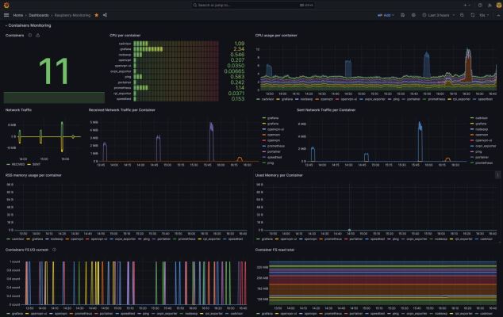Screen dimensions: 503x317
Task: Go to Home breadcrumb
Action: click(x=18, y=15)
